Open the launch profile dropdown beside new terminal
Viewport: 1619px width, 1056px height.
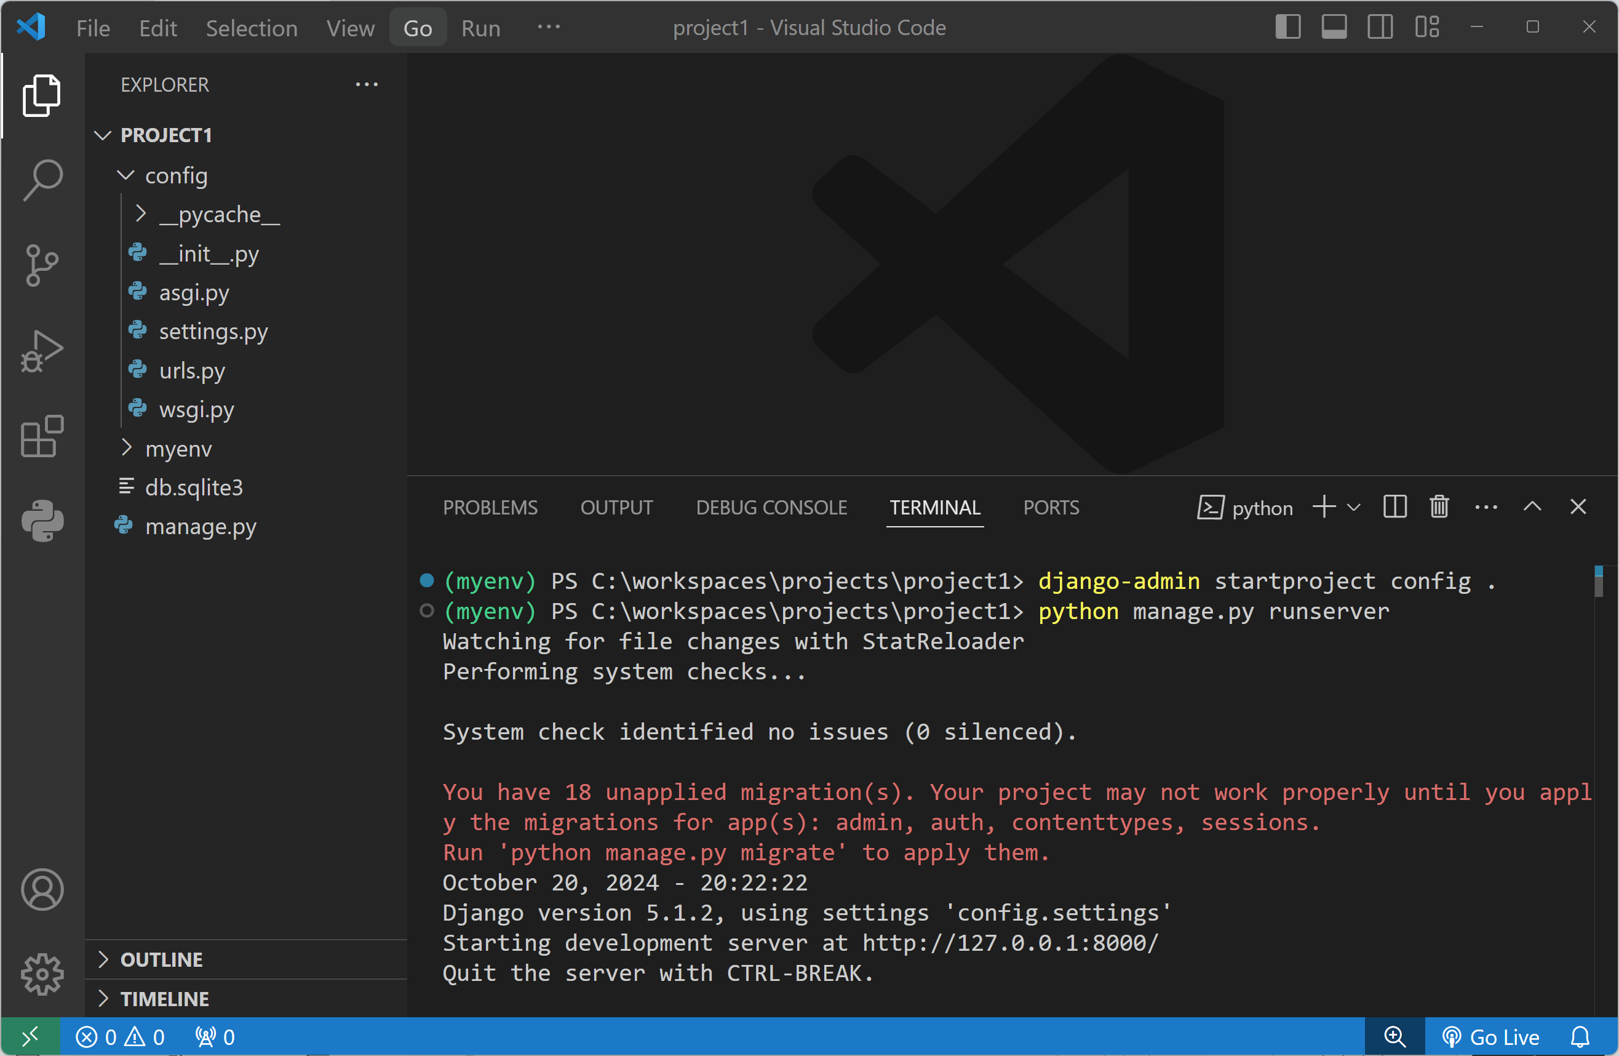coord(1354,508)
